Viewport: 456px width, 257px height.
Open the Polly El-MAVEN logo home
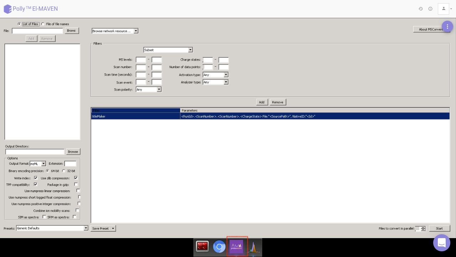[x=31, y=9]
